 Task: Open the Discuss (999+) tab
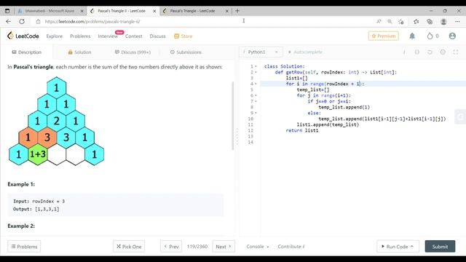[x=133, y=52]
